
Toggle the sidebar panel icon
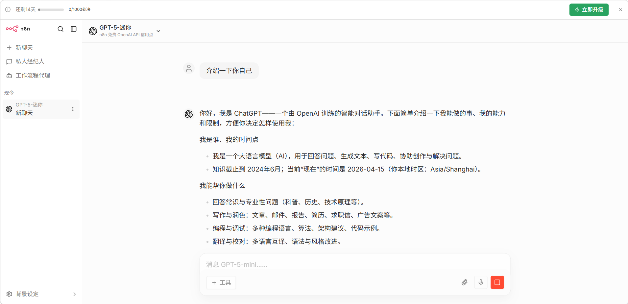74,29
